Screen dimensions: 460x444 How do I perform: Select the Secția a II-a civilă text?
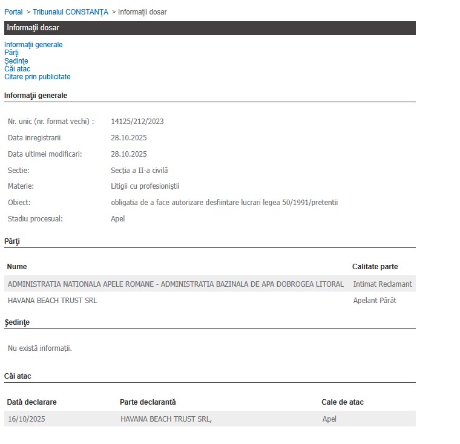pos(139,171)
